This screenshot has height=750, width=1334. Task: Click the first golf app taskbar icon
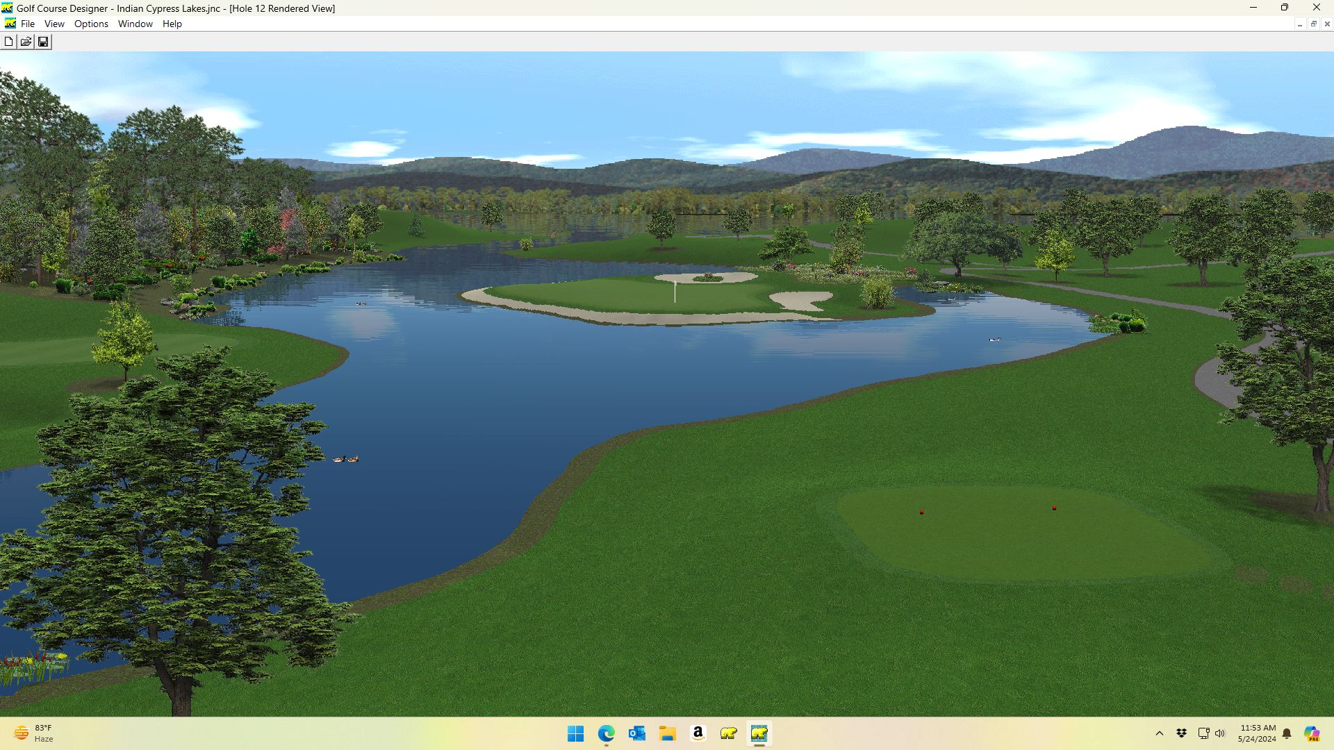pyautogui.click(x=729, y=733)
